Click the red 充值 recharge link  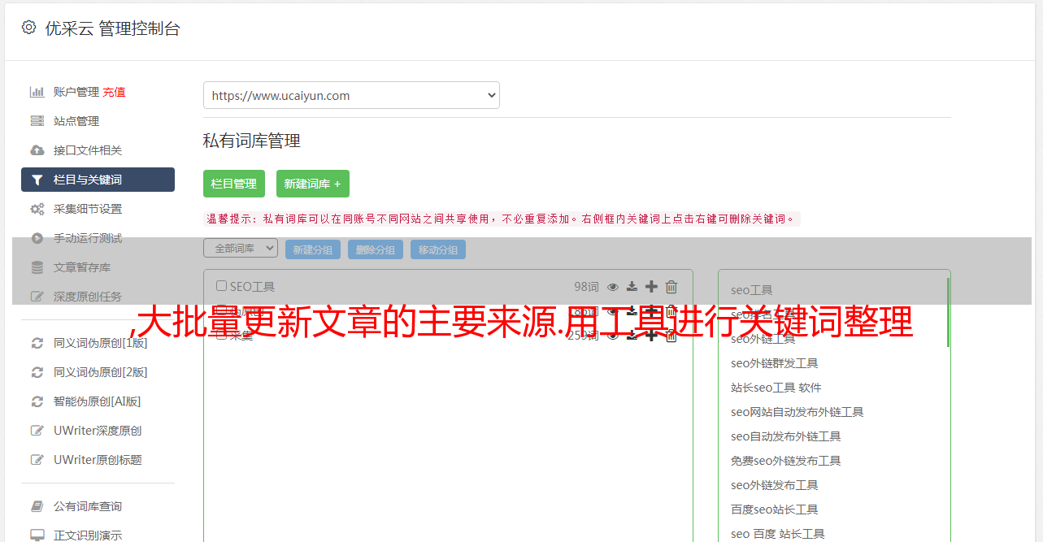(114, 92)
